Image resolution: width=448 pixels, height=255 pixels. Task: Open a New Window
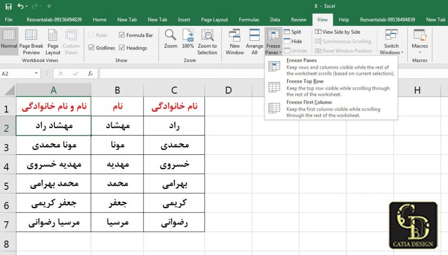[x=234, y=42]
